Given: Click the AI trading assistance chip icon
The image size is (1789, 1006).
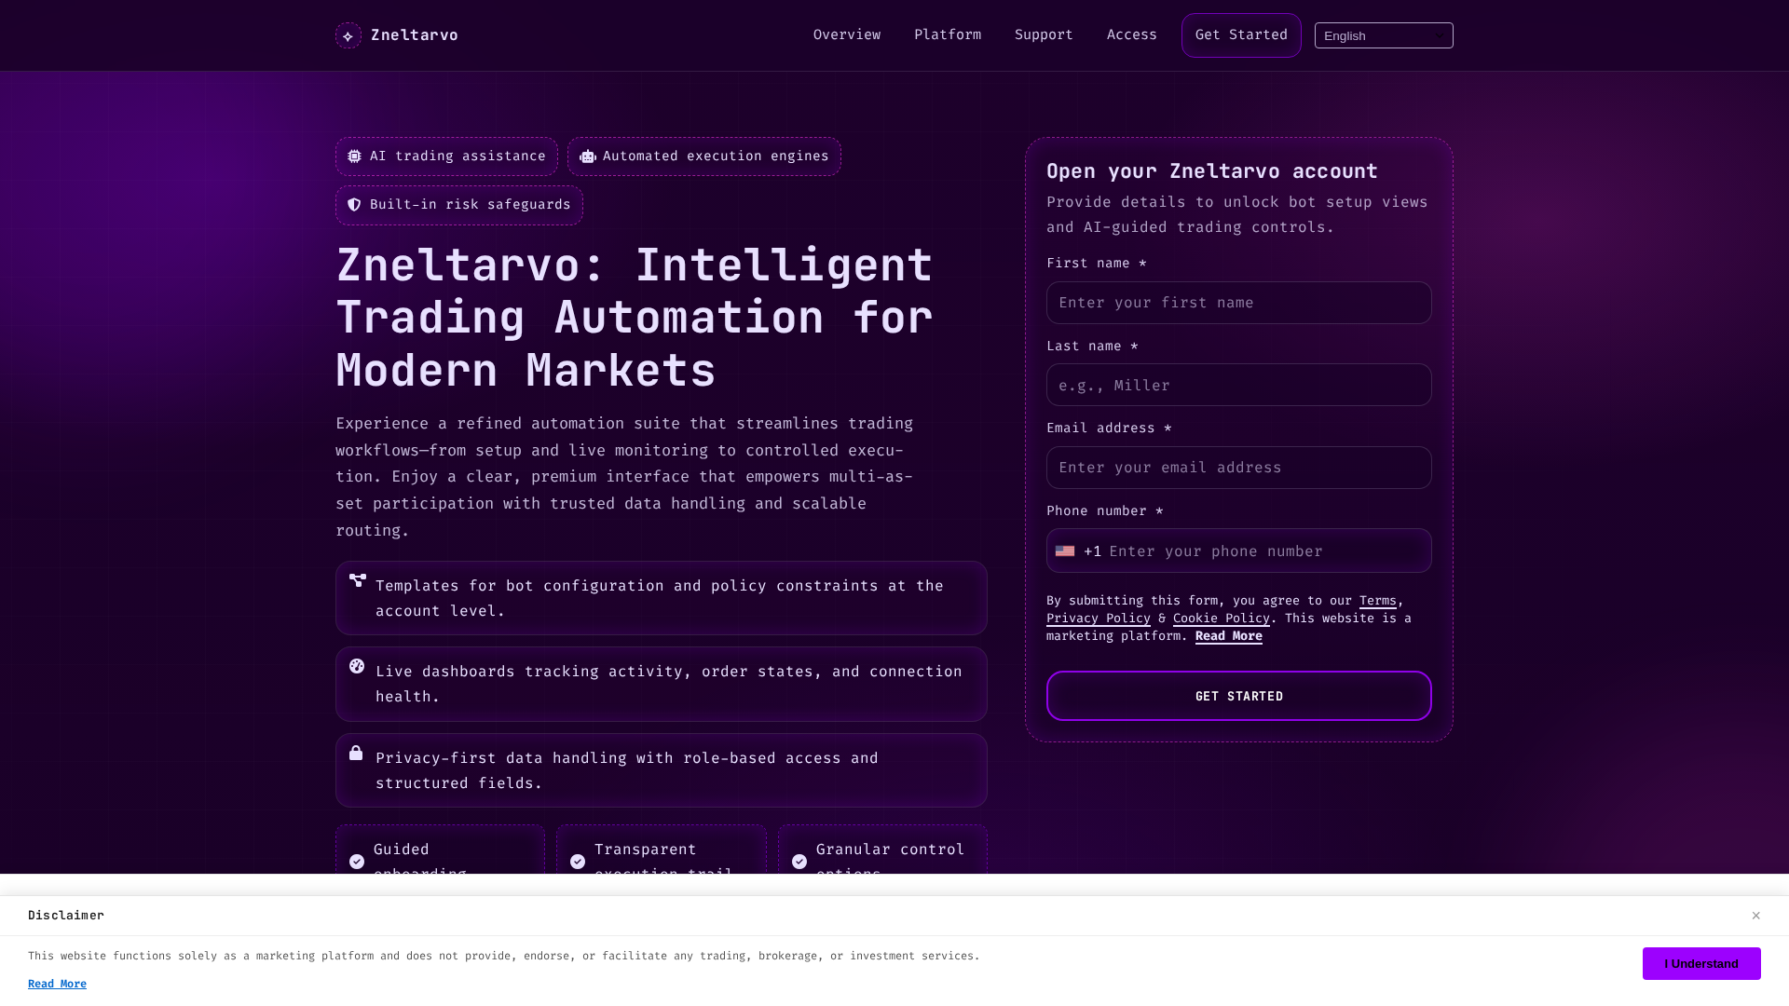Looking at the screenshot, I should [x=354, y=156].
